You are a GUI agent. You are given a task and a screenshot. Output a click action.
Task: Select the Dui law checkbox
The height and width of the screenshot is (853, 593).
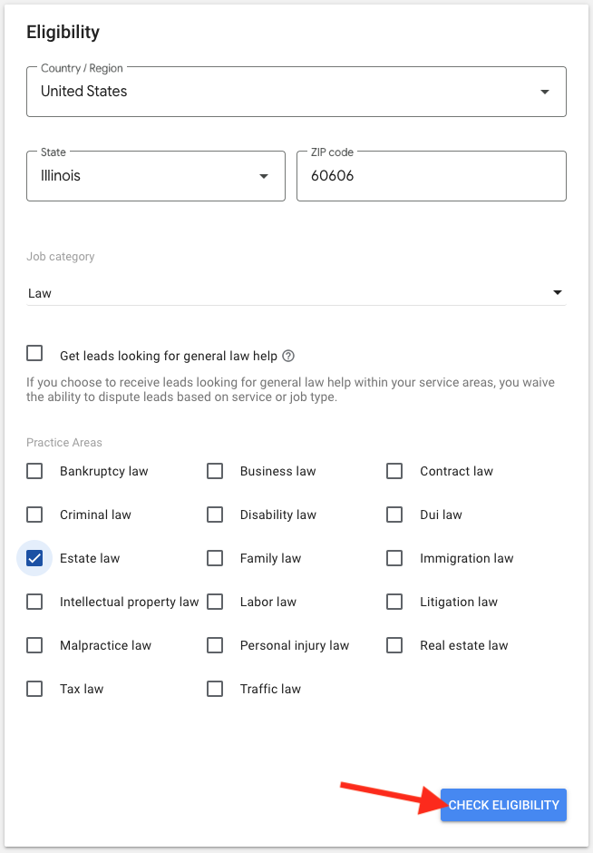click(x=394, y=515)
